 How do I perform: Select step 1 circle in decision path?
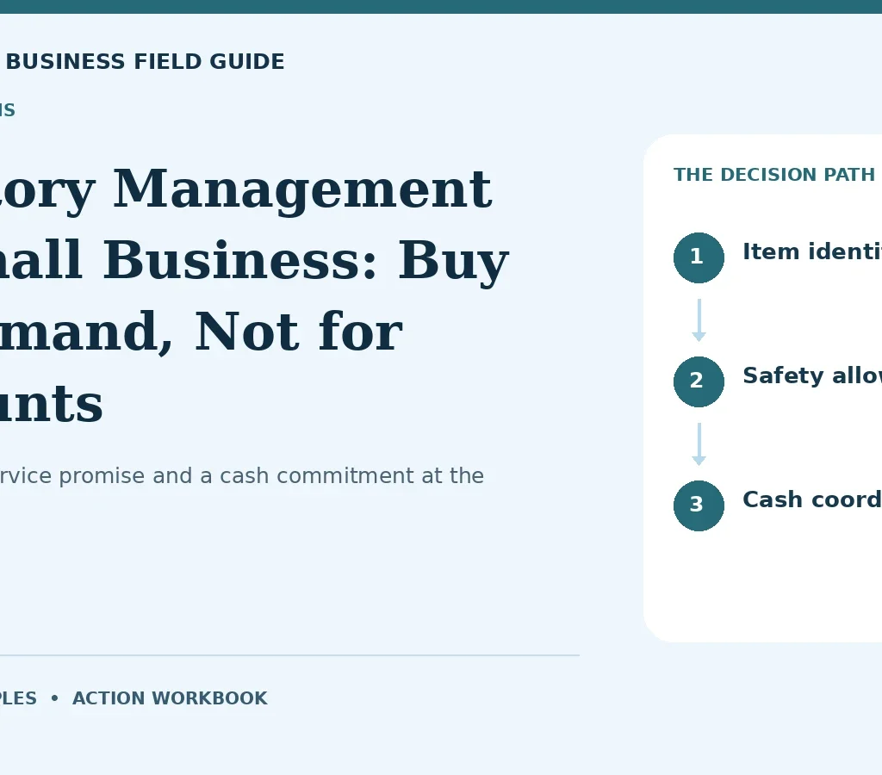[x=699, y=257]
